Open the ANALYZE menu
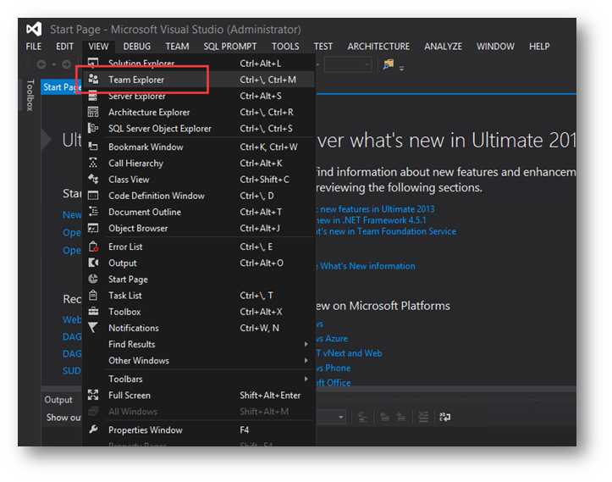The width and height of the screenshot is (612, 482). (x=443, y=47)
